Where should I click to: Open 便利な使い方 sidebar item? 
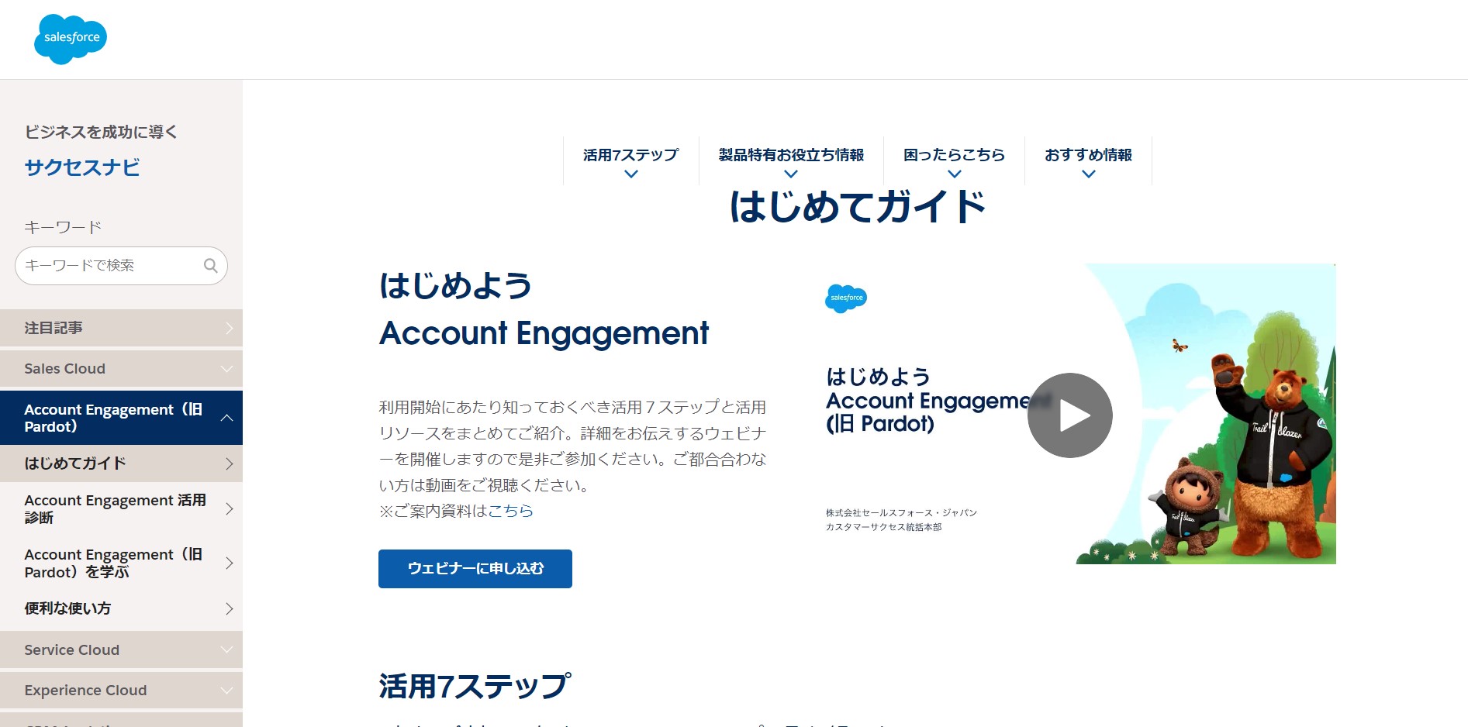[x=121, y=608]
